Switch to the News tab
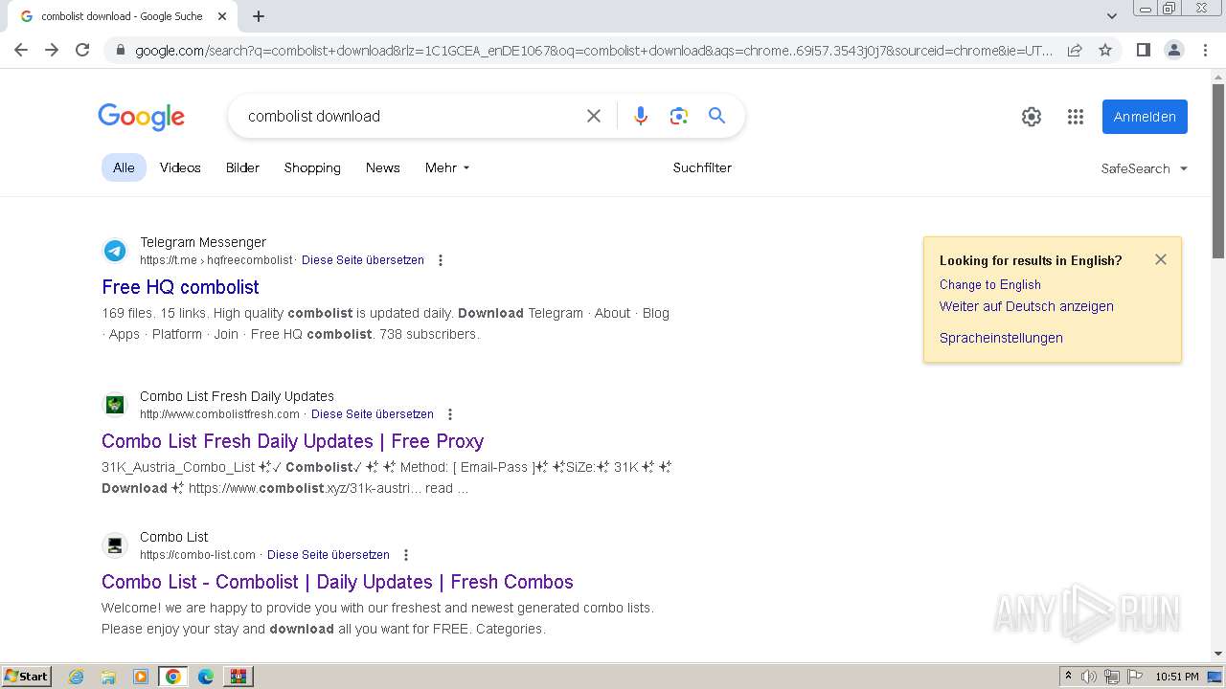 pos(382,167)
